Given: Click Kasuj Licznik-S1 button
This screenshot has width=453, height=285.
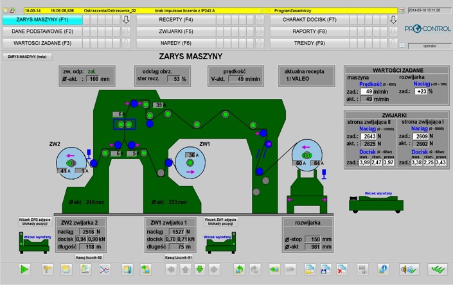Looking at the screenshot, I should click(x=178, y=257).
